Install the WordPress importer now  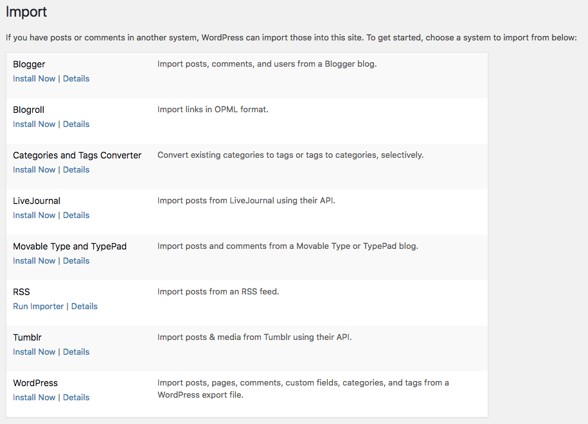pyautogui.click(x=34, y=398)
